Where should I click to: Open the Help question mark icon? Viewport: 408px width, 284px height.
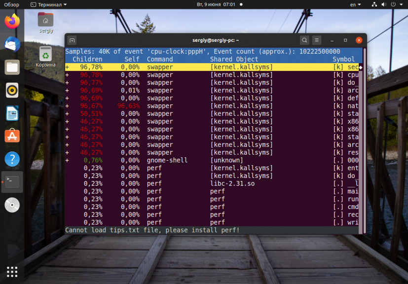pyautogui.click(x=12, y=159)
